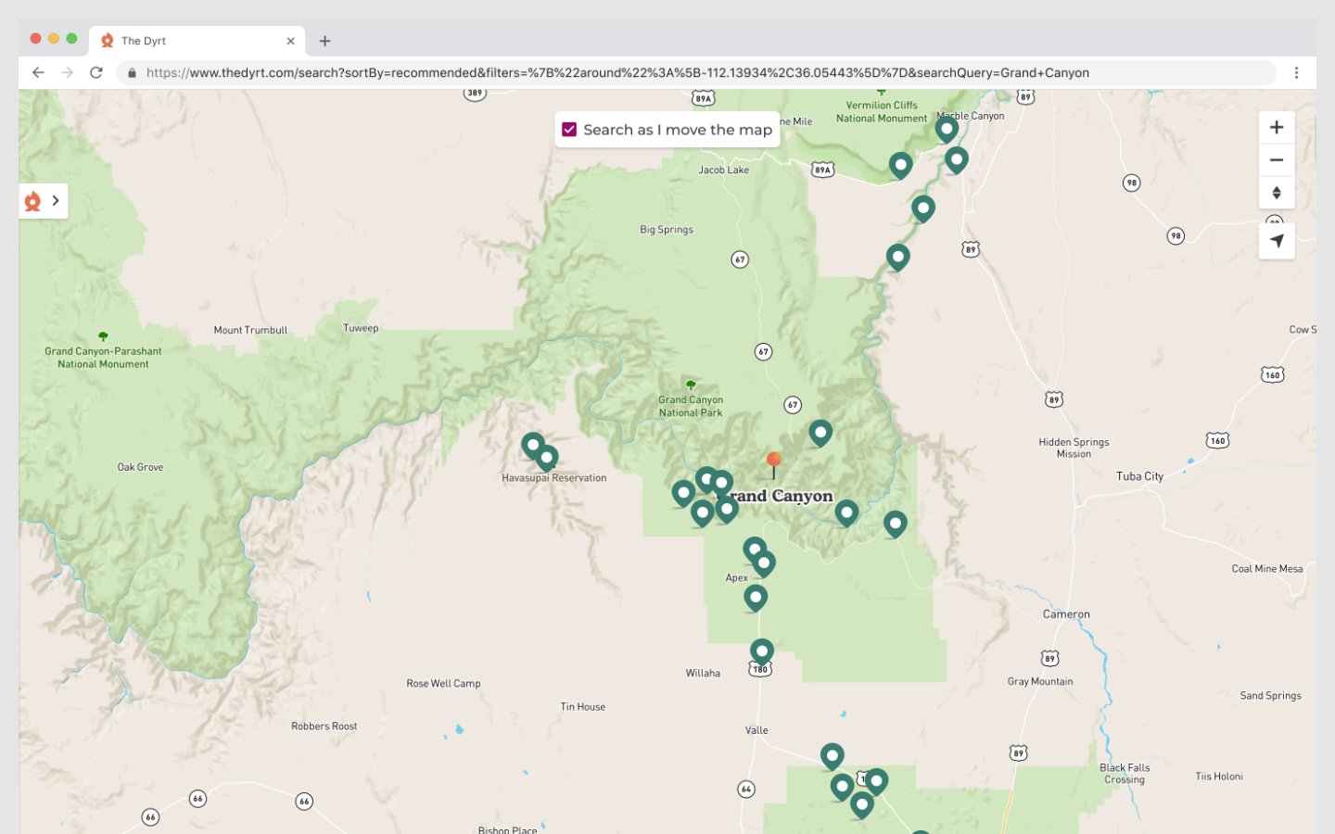Close The Dyrt browser tab
The image size is (1335, 834).
[x=290, y=41]
